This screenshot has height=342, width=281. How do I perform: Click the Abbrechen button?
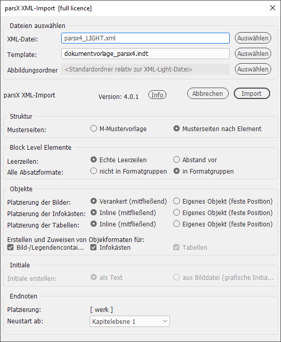(208, 94)
